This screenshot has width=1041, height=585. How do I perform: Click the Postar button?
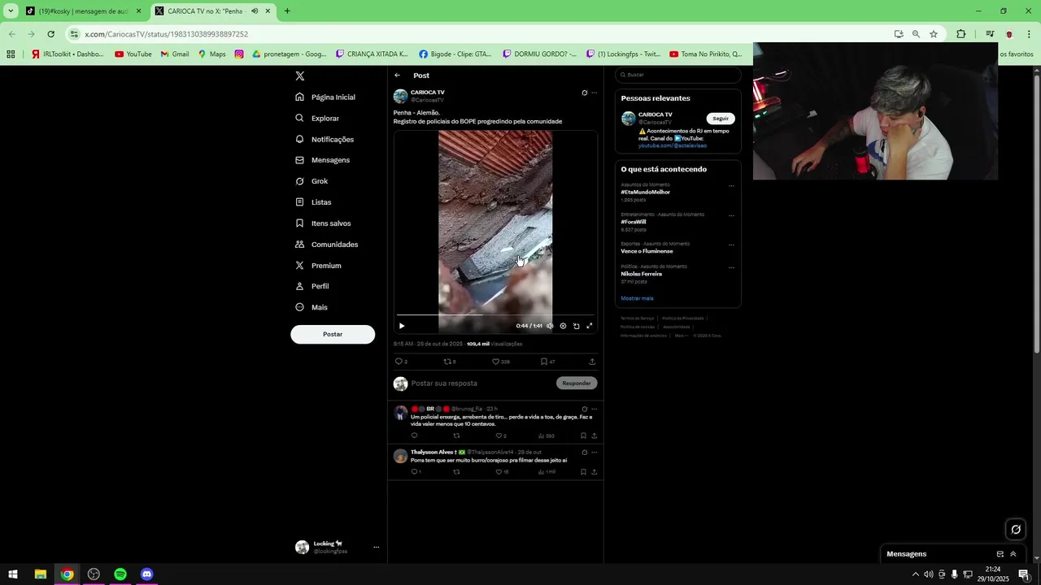[333, 334]
